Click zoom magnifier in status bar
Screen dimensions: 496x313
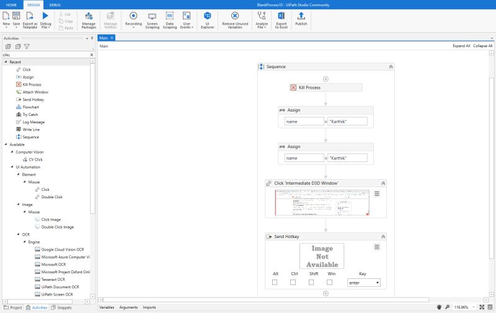click(x=447, y=307)
